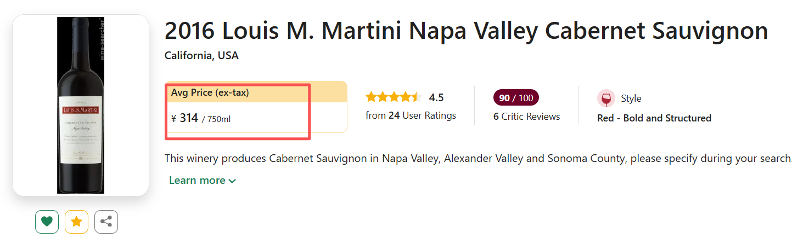Click the wine title heading
The width and height of the screenshot is (792, 238).
coord(465,31)
